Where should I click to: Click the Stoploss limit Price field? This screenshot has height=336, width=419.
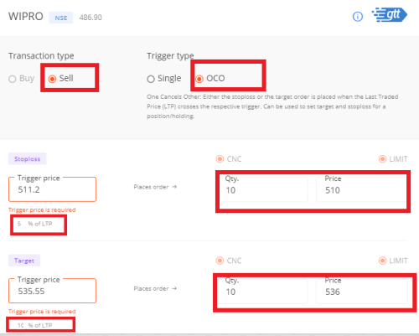pos(361,189)
